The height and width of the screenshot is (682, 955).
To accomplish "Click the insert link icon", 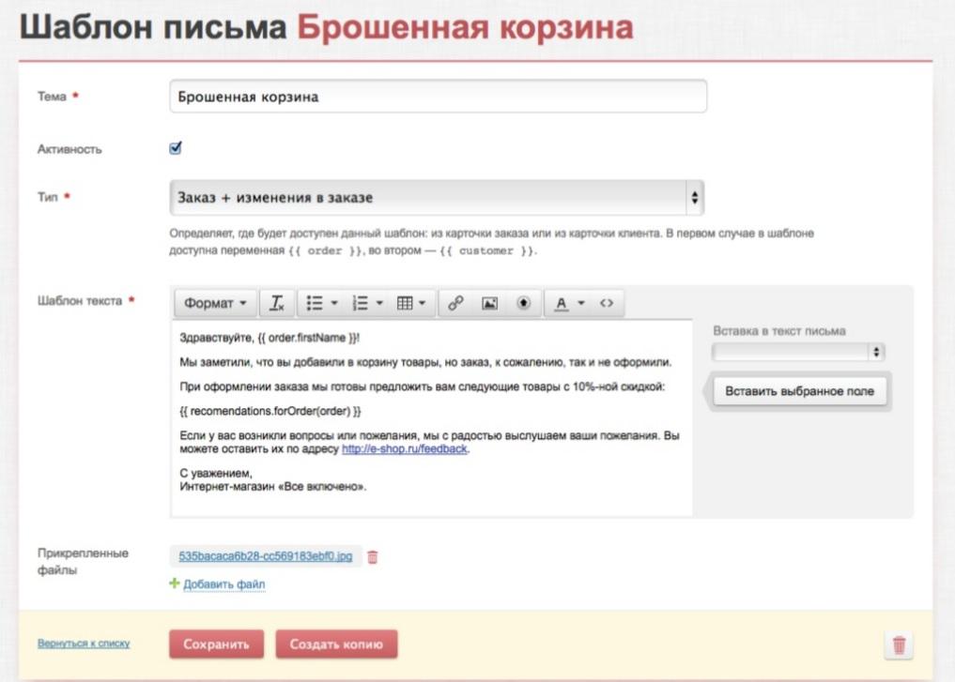I will click(x=455, y=303).
